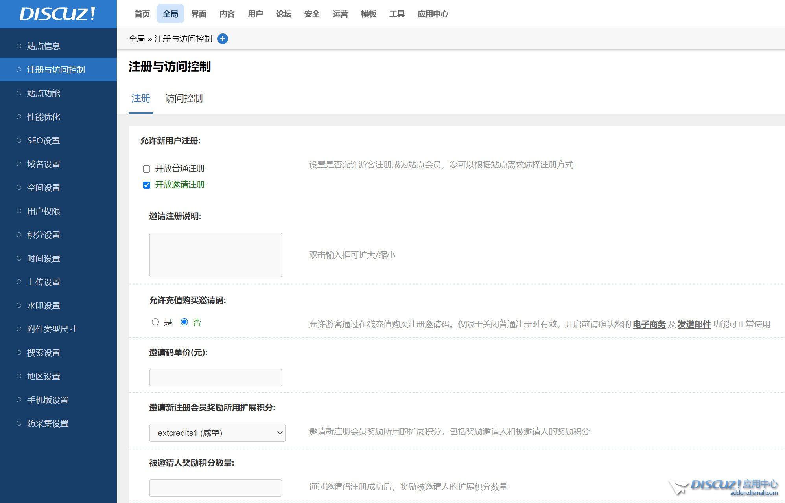Open 界面 top menu

point(199,14)
